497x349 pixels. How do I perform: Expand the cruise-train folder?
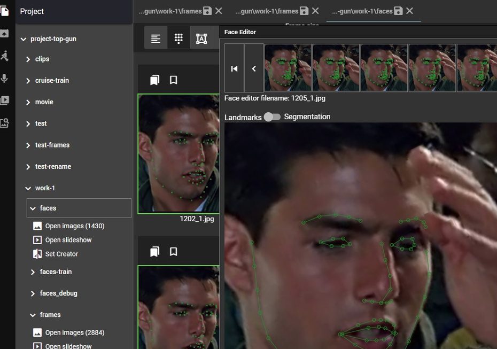[28, 81]
